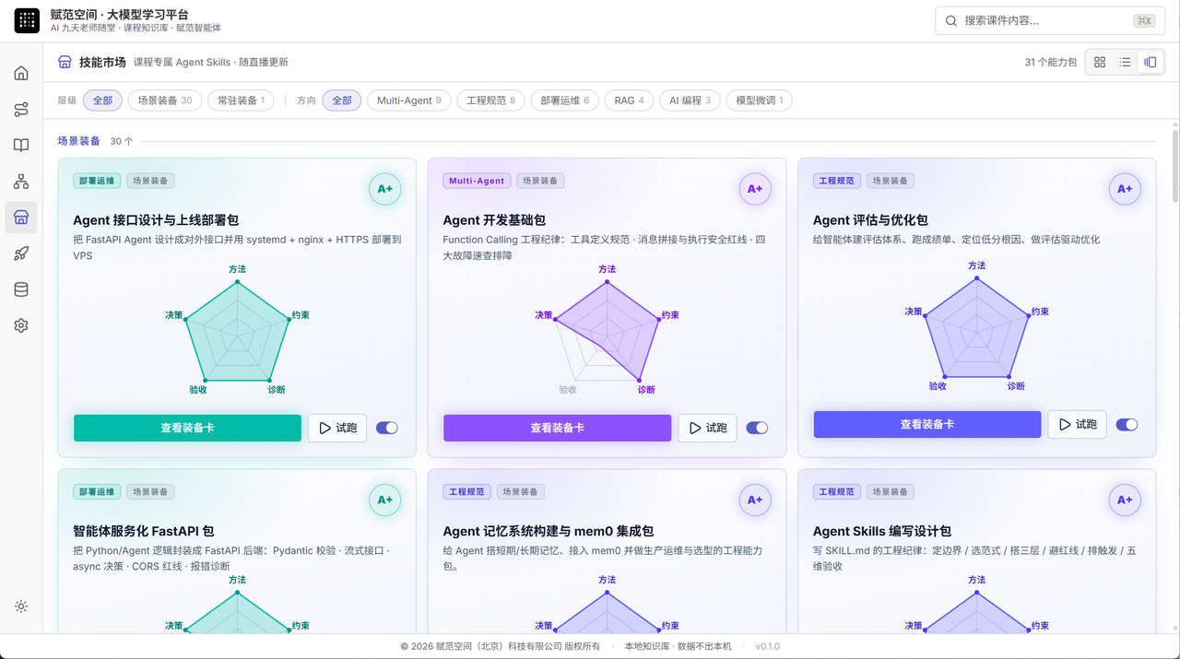Disable the Agent 开发基础包 switch
Image resolution: width=1180 pixels, height=659 pixels.
(757, 428)
